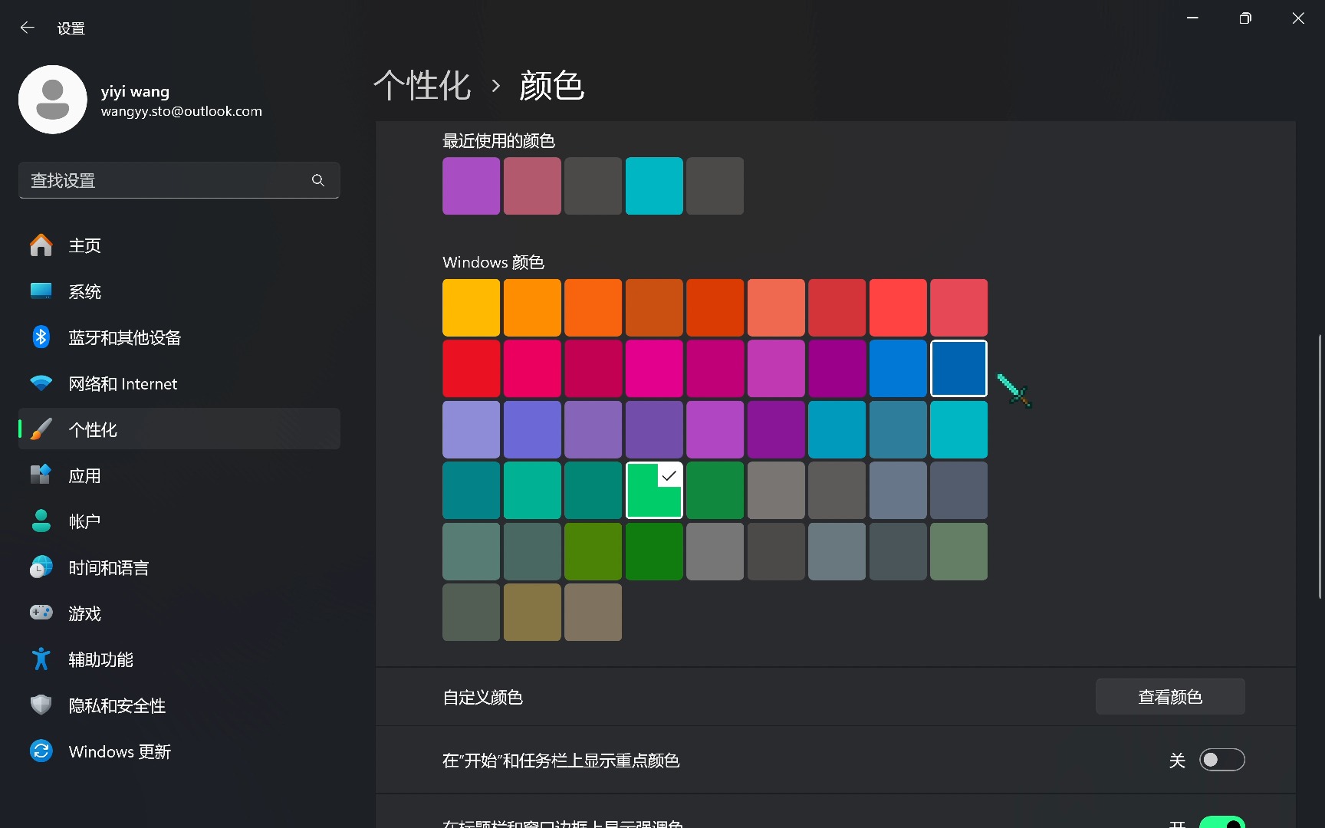Click the Home house icon
This screenshot has height=828, width=1325.
(x=41, y=245)
